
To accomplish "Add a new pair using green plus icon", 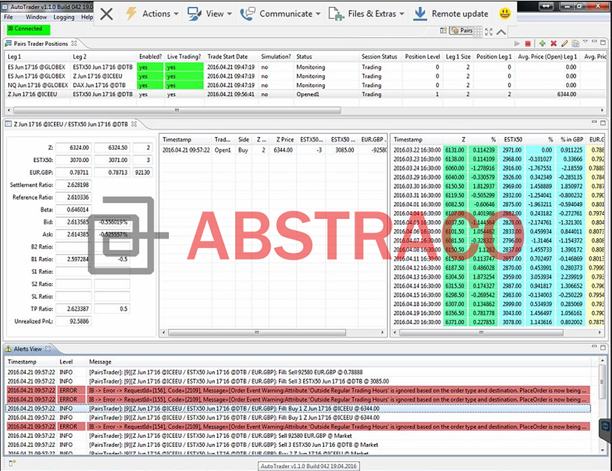I will pyautogui.click(x=542, y=43).
